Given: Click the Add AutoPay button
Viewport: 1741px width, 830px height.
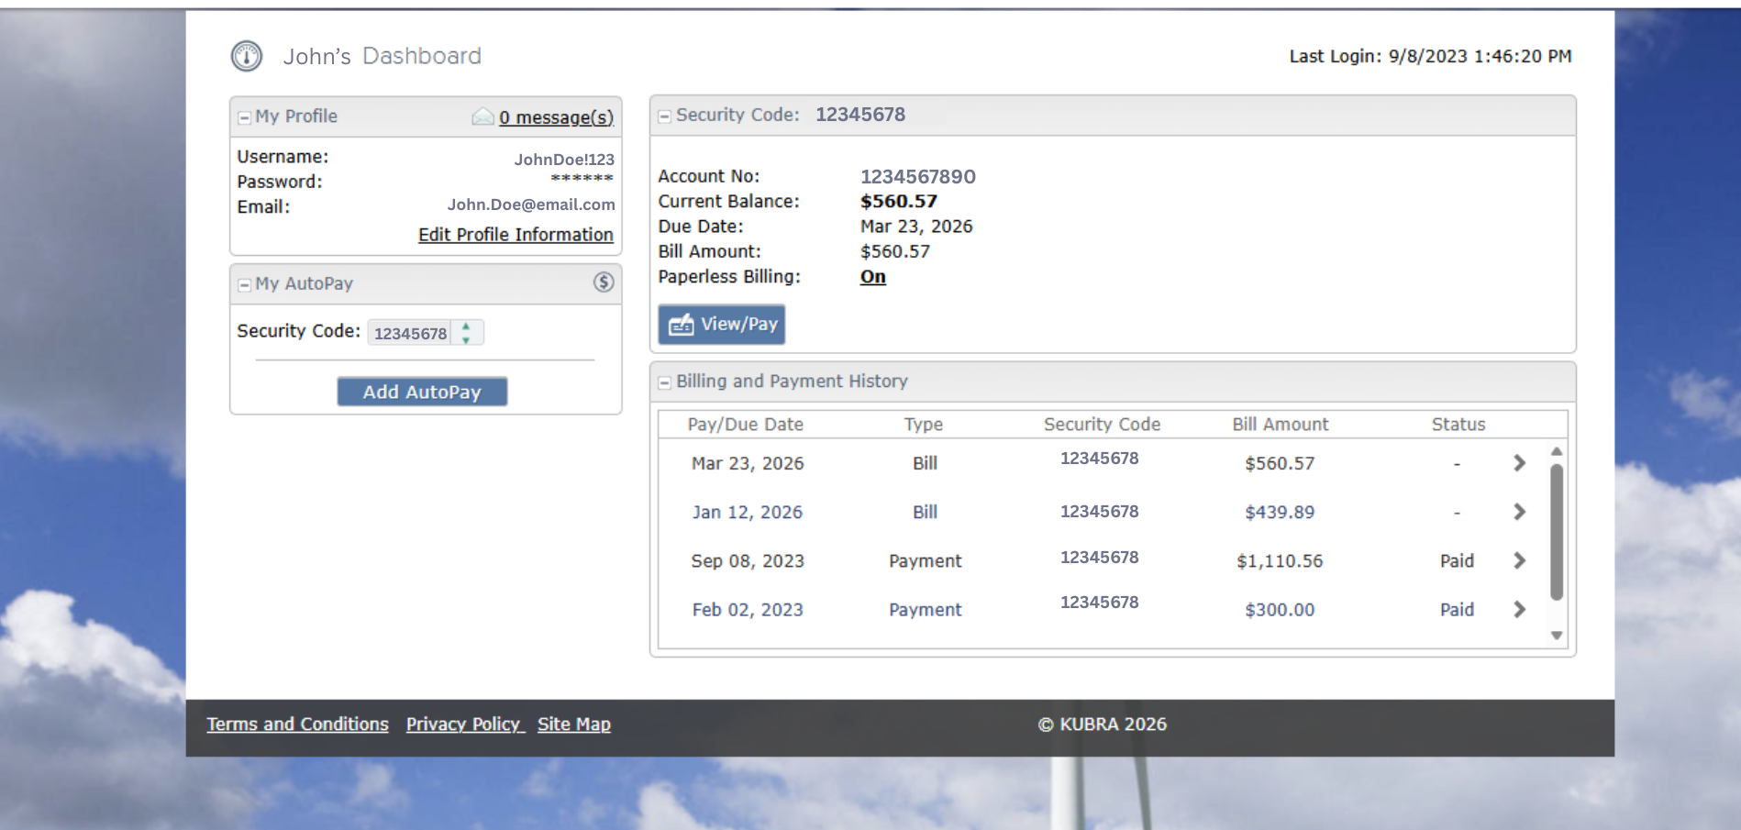Looking at the screenshot, I should [422, 392].
